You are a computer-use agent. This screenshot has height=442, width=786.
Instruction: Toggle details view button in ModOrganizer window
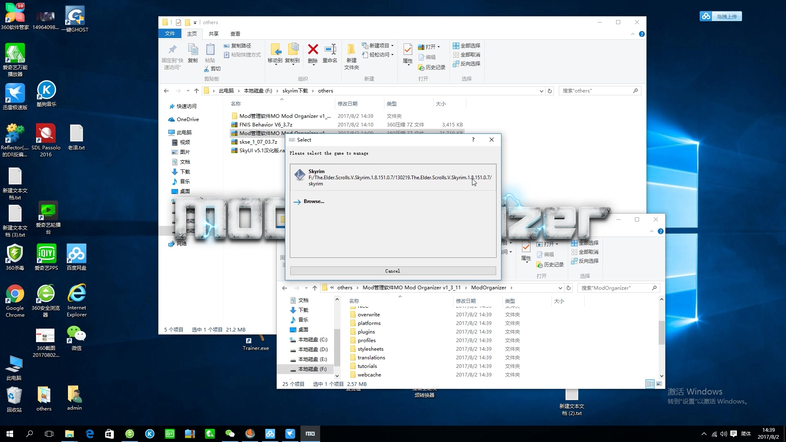click(x=650, y=384)
